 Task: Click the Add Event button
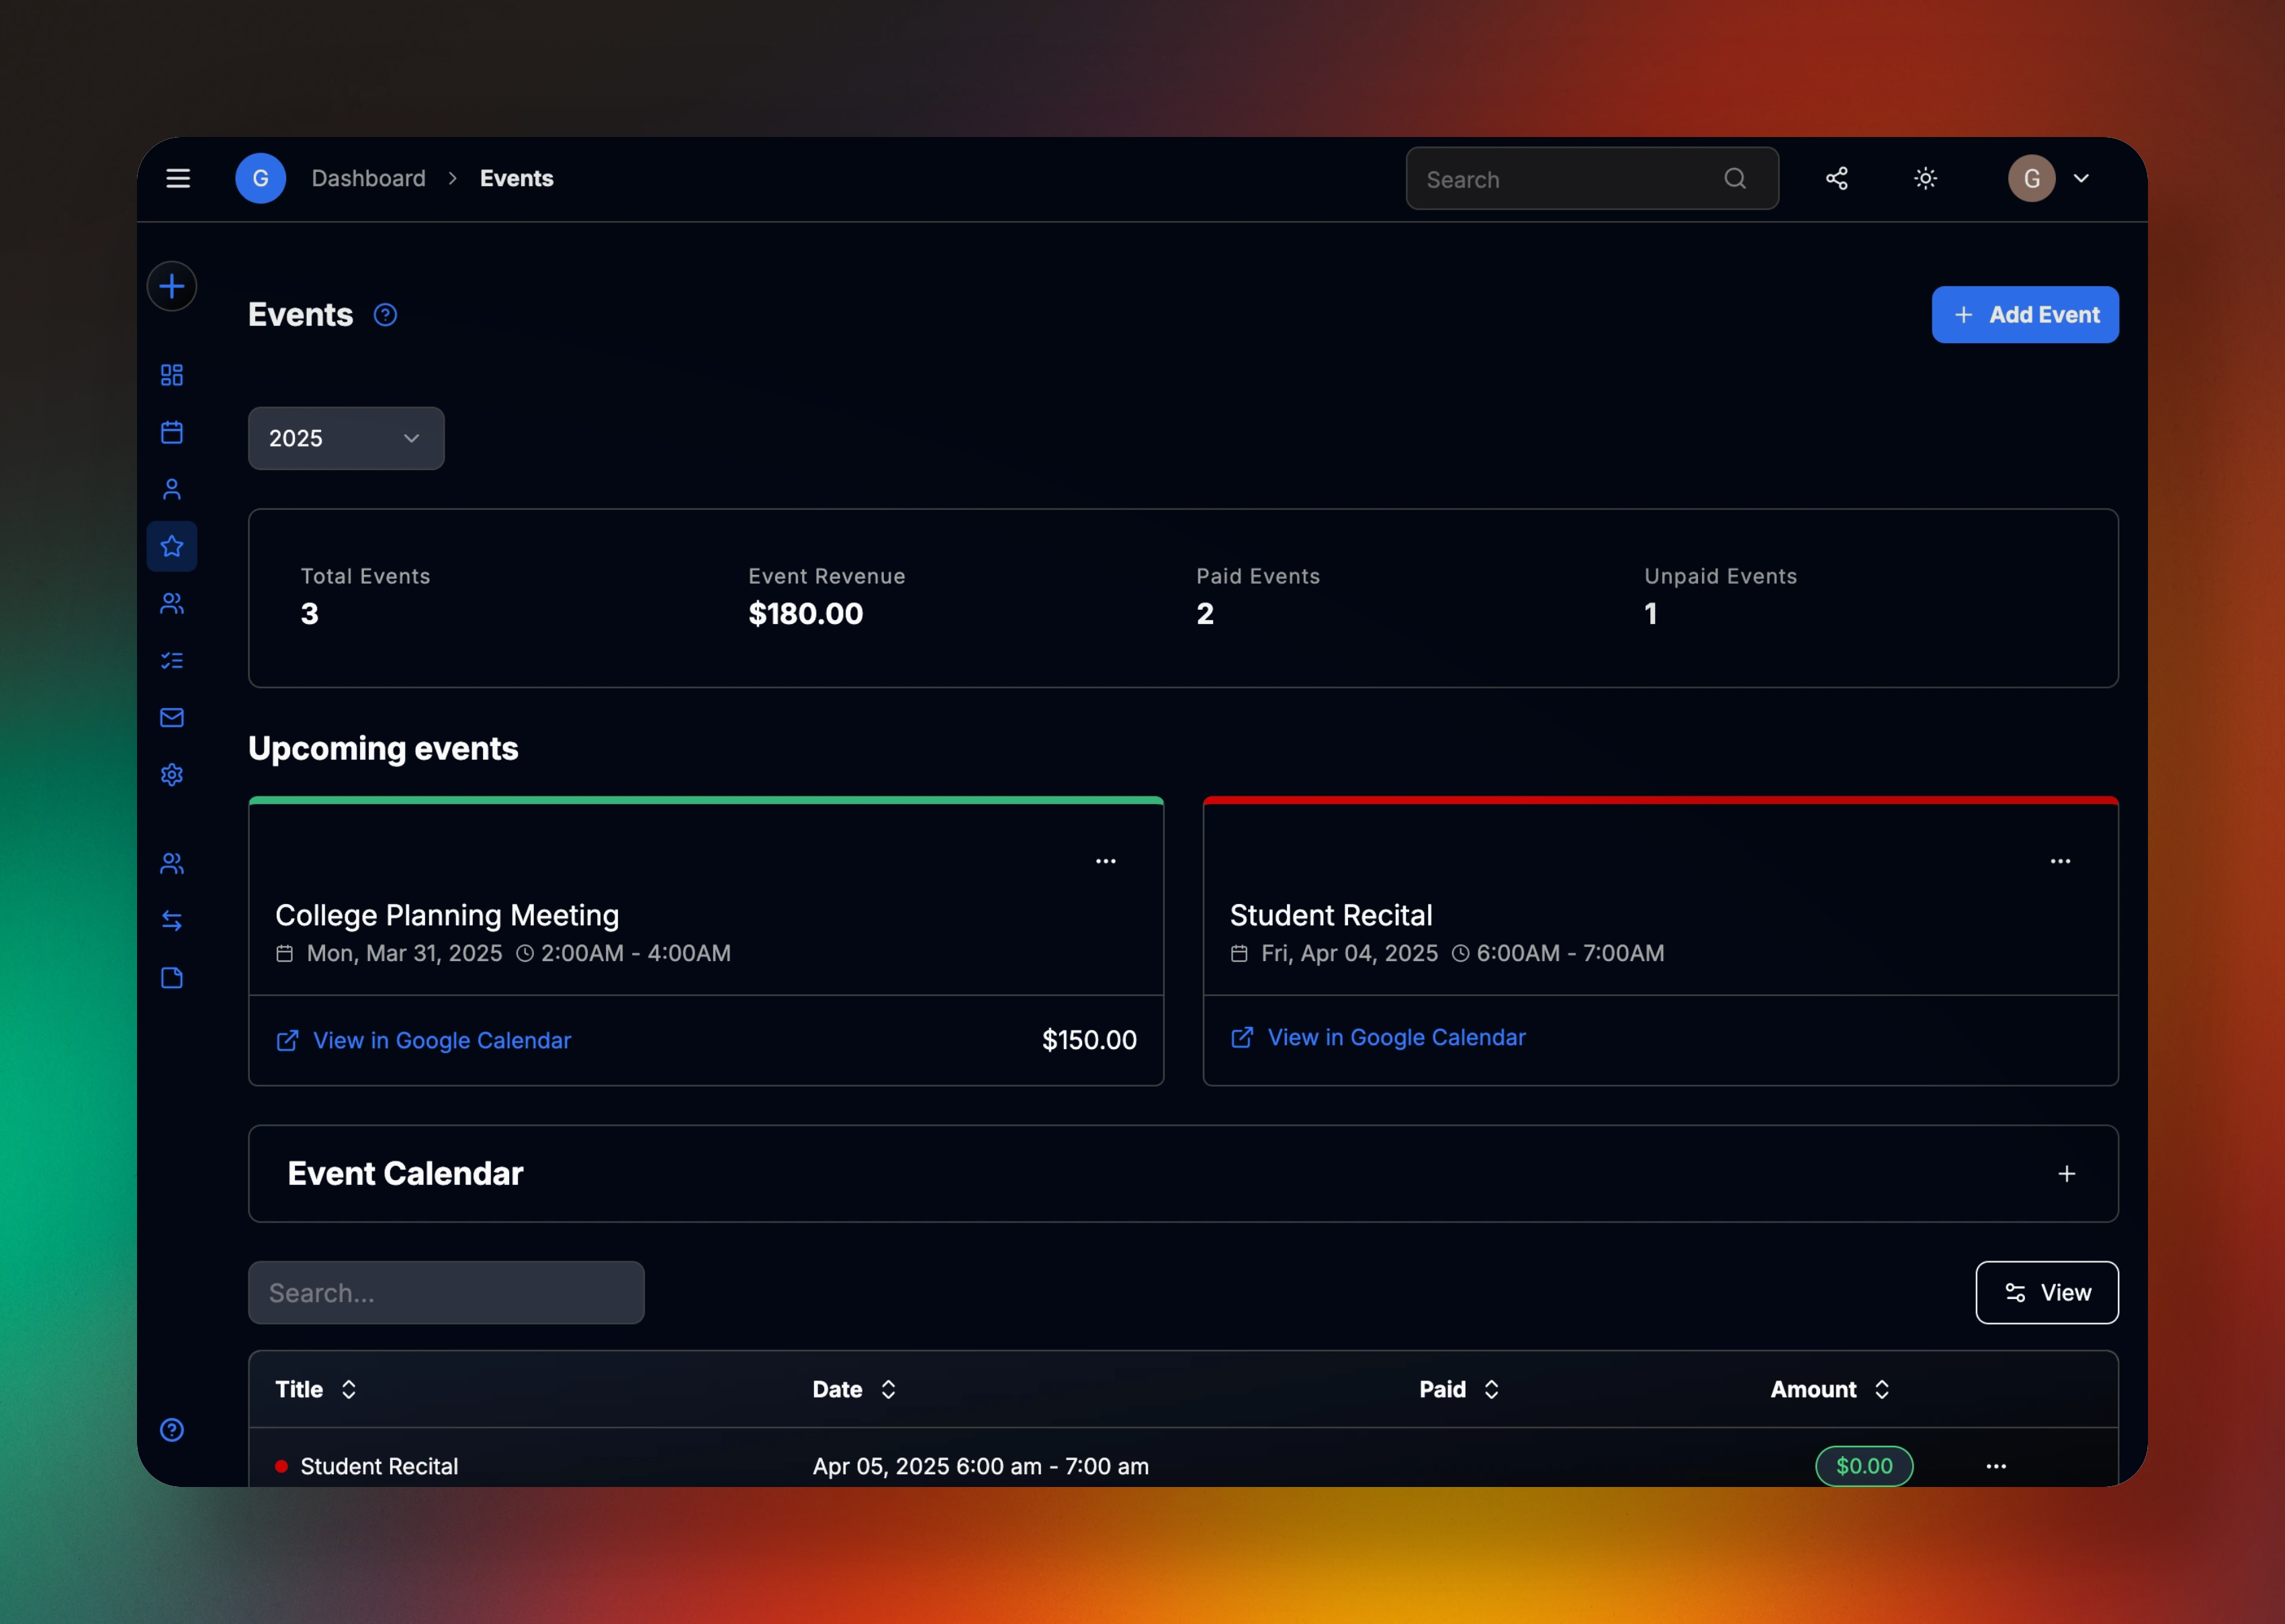[x=2025, y=315]
